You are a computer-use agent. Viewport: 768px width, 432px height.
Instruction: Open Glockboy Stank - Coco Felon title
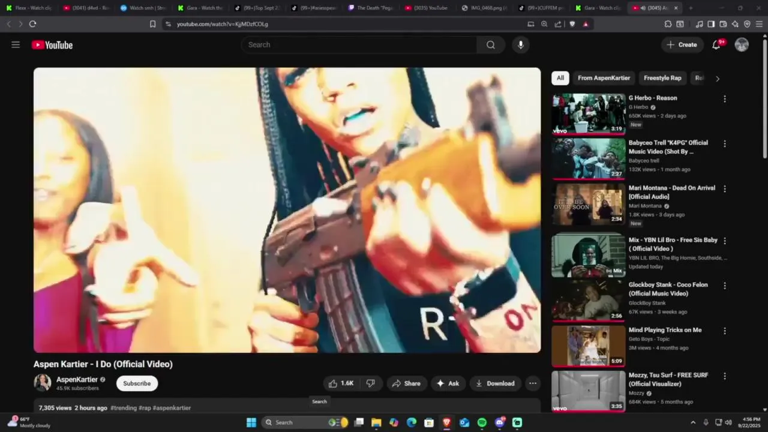(668, 289)
